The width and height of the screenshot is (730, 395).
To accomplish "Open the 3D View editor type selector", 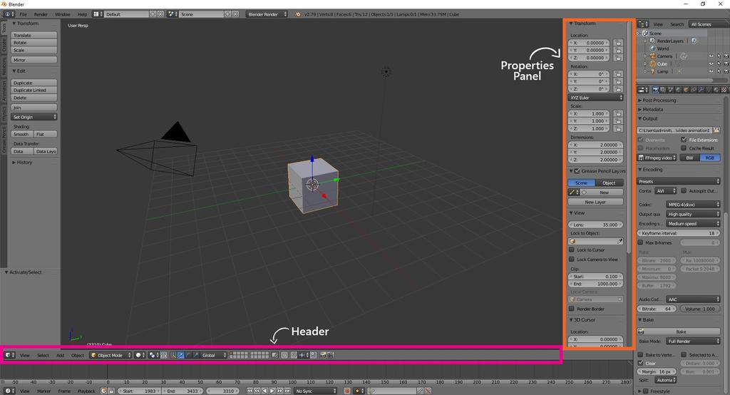I will pos(9,355).
